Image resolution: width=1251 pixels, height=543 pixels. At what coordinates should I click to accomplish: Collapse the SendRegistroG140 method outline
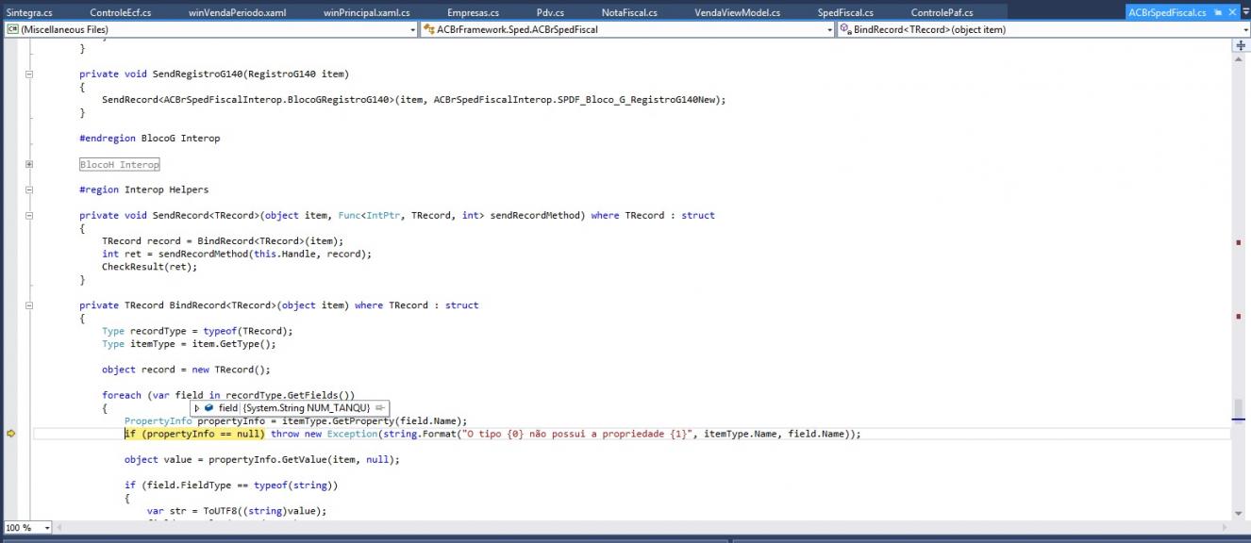[x=29, y=74]
